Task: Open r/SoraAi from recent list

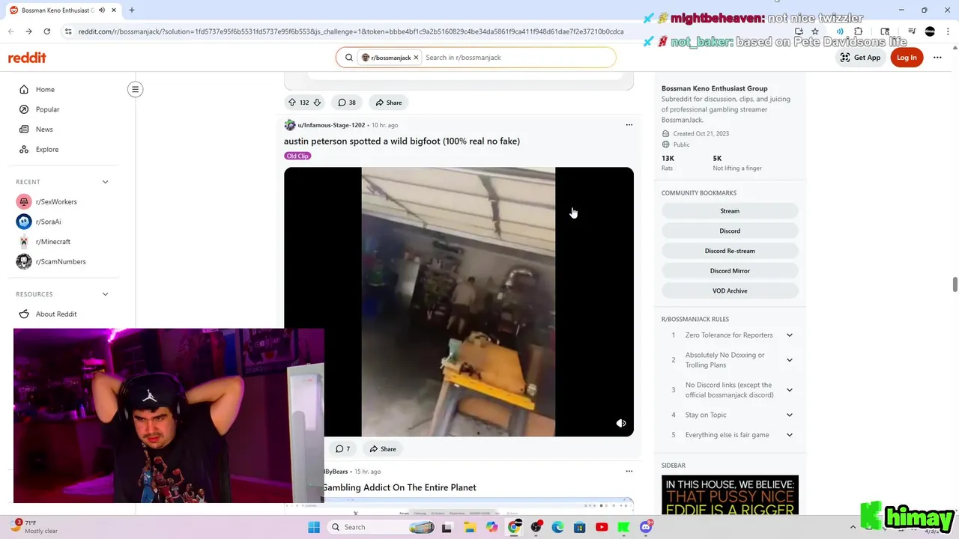Action: 48,222
